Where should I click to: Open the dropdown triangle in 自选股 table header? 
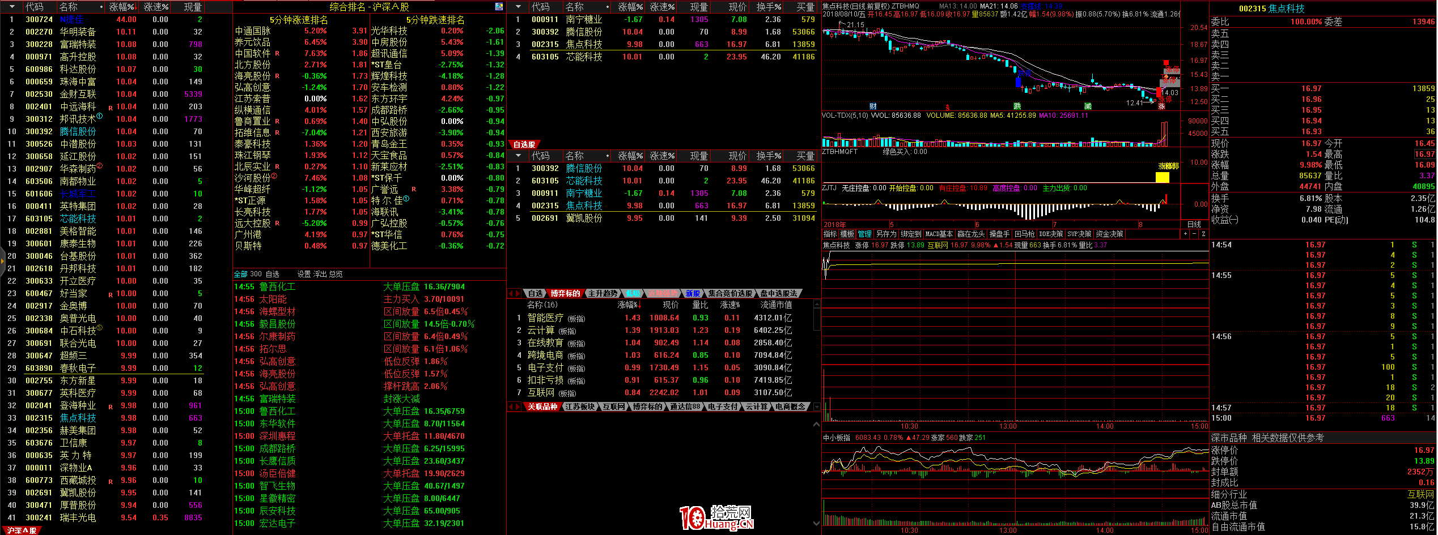[518, 156]
